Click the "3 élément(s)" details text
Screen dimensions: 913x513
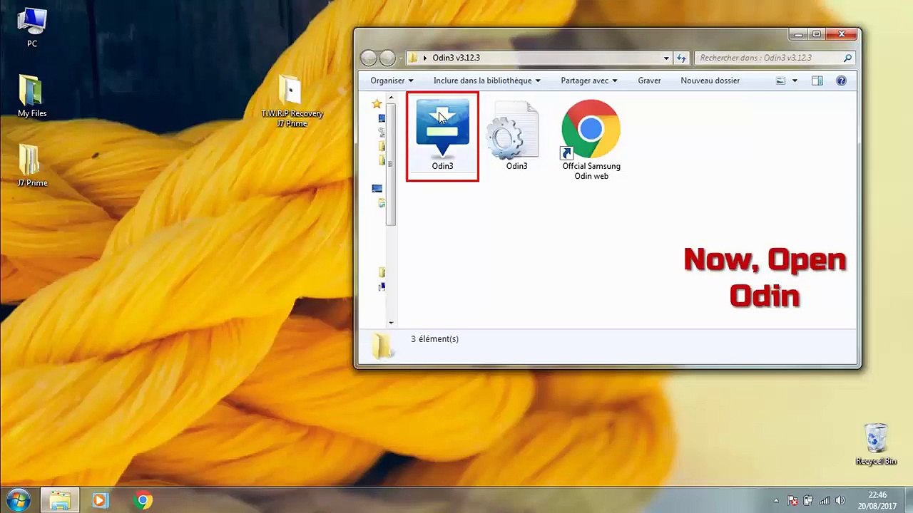pyautogui.click(x=434, y=339)
